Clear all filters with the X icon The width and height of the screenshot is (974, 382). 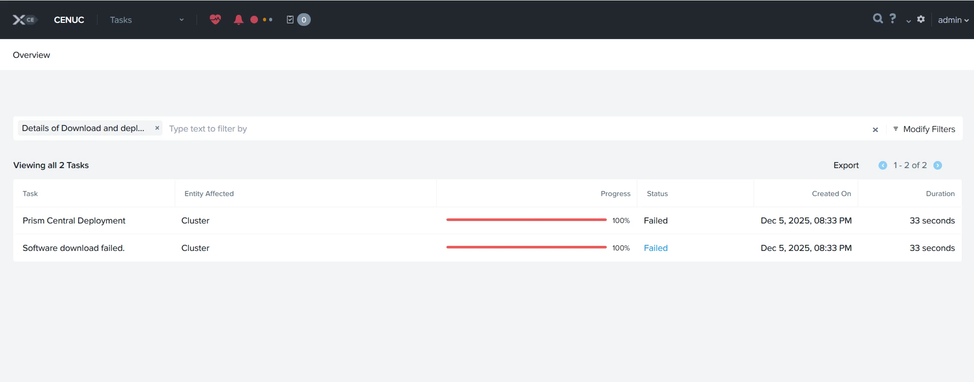[875, 130]
